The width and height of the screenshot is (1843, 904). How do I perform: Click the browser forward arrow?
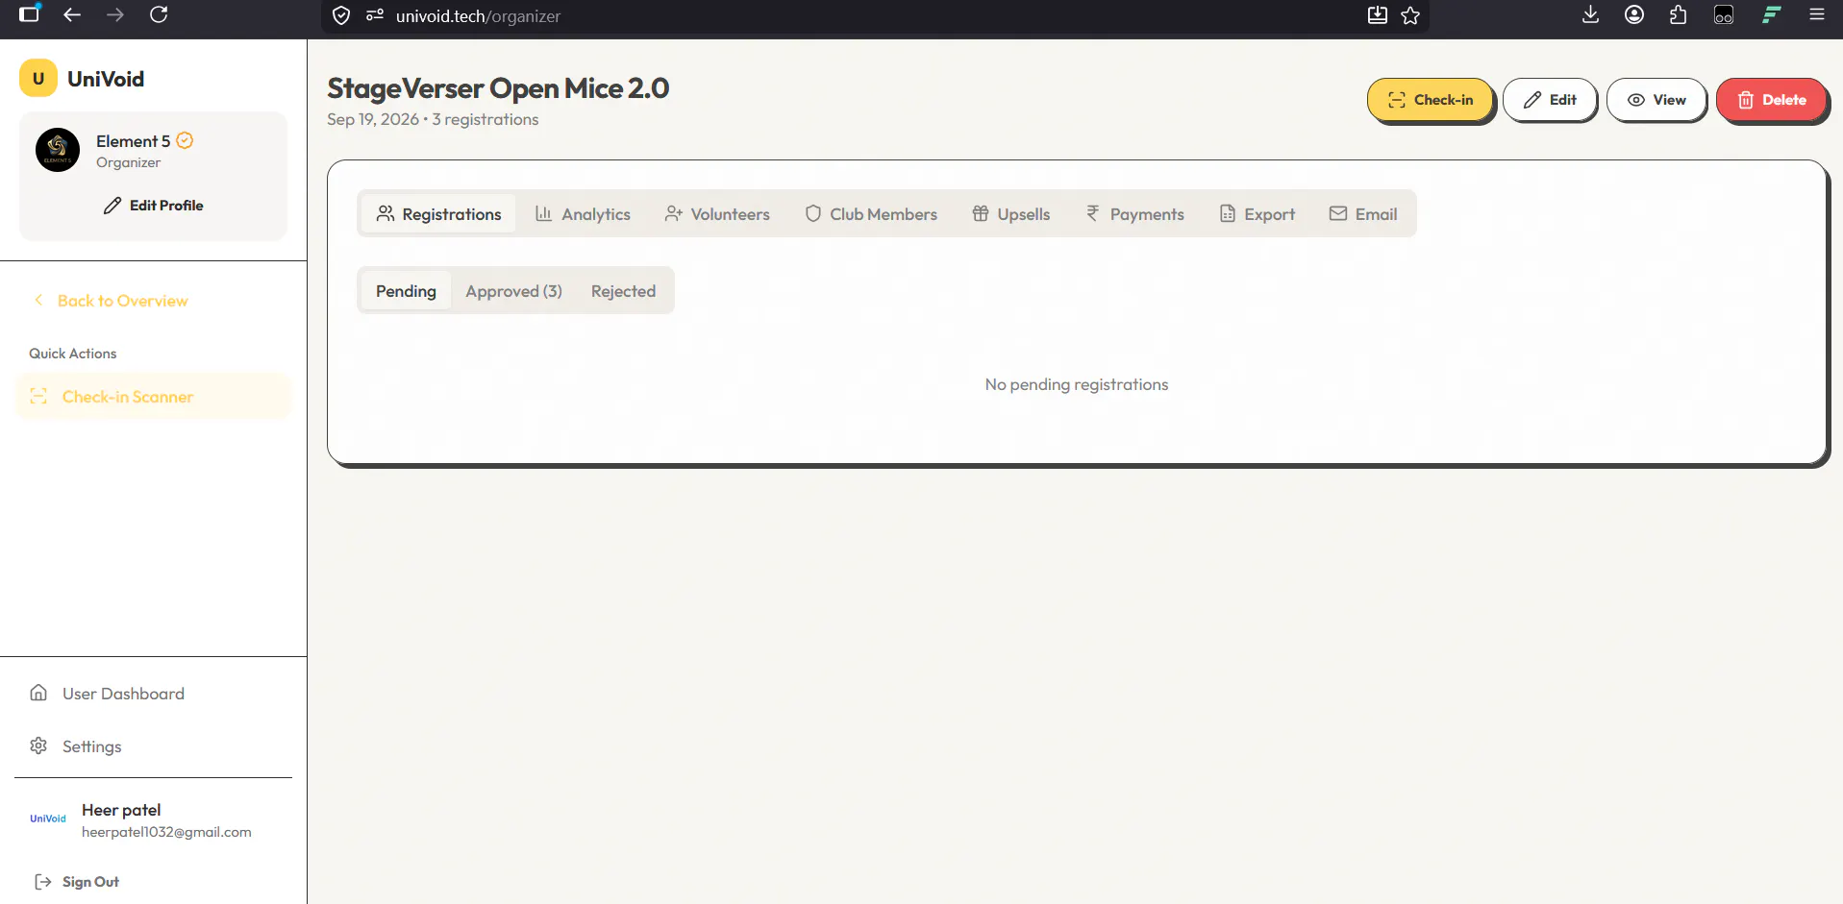[115, 14]
